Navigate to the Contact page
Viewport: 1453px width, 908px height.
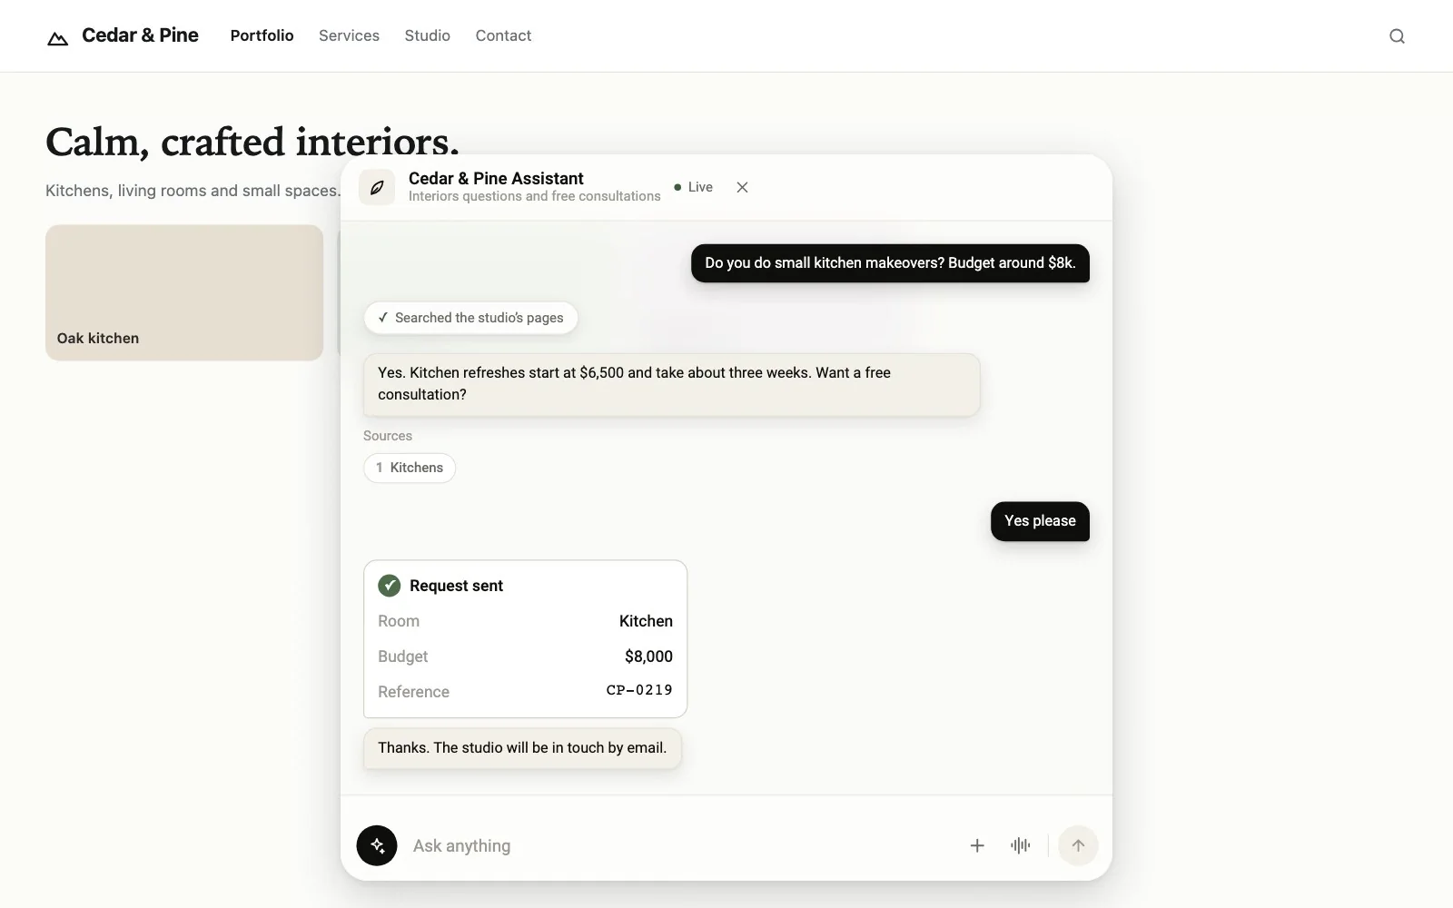click(503, 35)
